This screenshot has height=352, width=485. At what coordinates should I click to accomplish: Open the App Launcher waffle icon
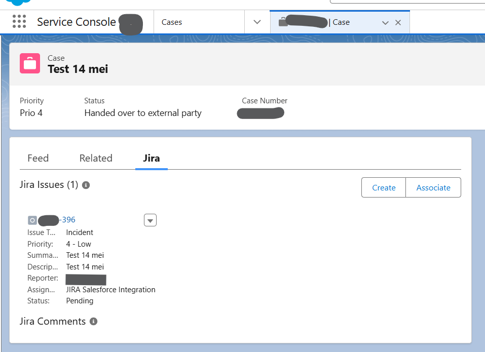coord(19,22)
